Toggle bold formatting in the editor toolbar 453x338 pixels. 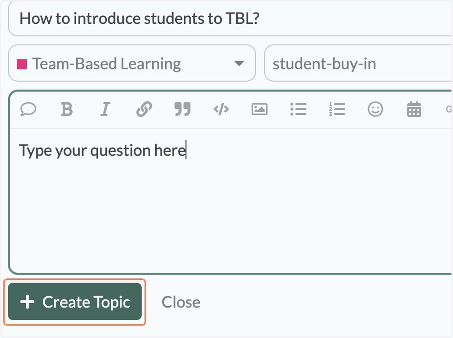[x=67, y=110]
